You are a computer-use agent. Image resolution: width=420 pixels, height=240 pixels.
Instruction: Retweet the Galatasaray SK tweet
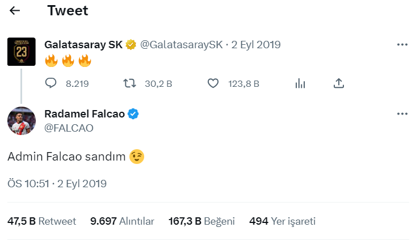(x=129, y=83)
